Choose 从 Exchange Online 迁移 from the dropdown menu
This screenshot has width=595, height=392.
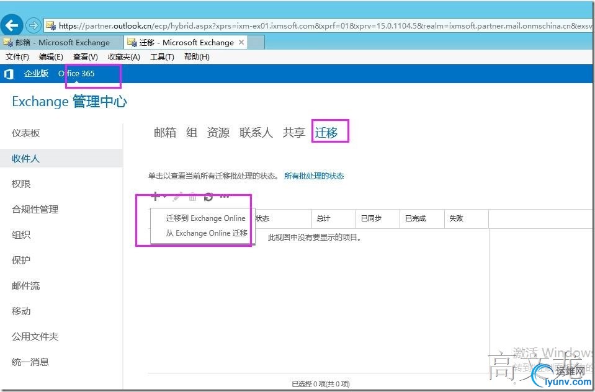[x=207, y=233]
